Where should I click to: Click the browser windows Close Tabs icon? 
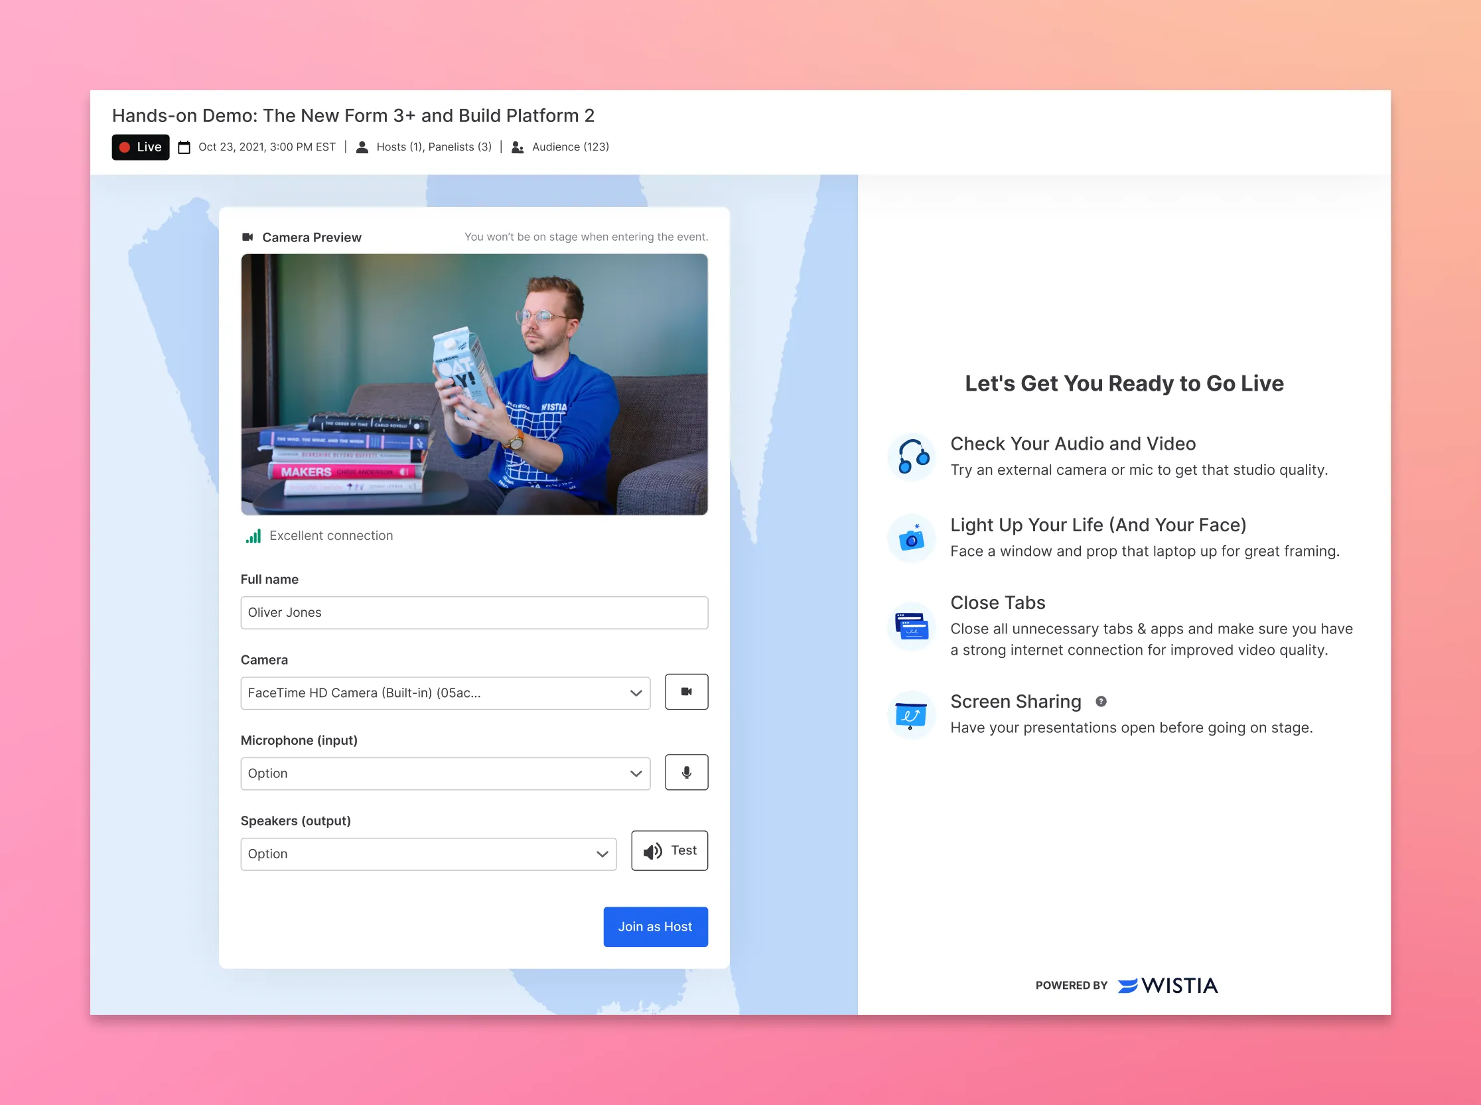coord(912,626)
